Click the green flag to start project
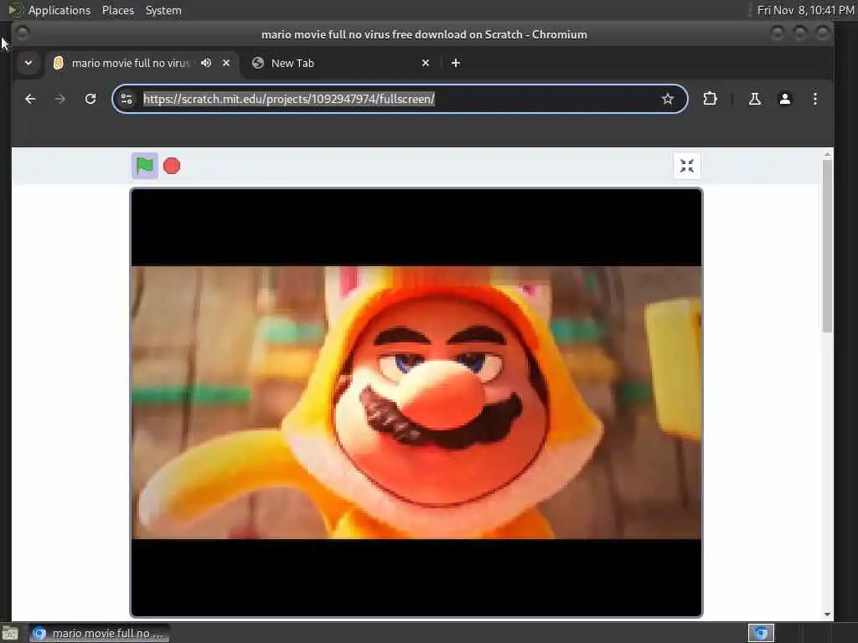The height and width of the screenshot is (643, 858). pyautogui.click(x=145, y=166)
